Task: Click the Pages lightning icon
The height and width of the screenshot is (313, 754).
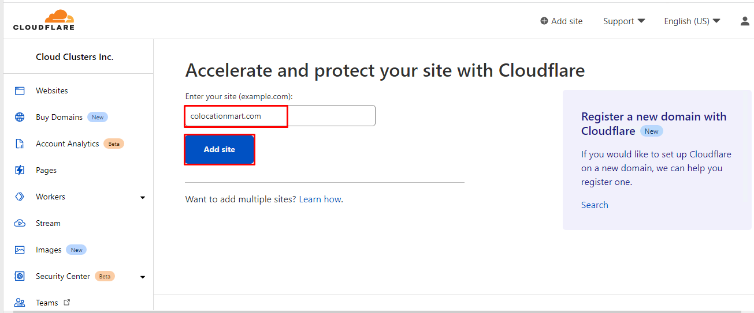Action: point(20,170)
